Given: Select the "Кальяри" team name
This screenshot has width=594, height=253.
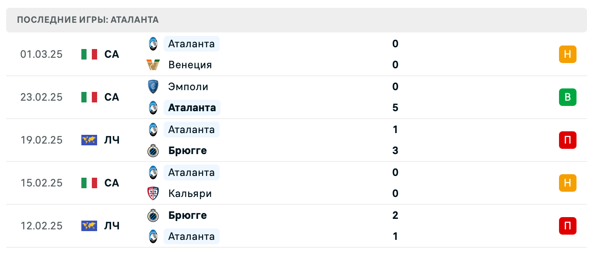Looking at the screenshot, I should 190,193.
